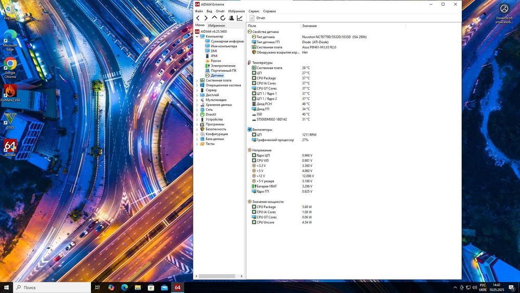Click the Конфигурация tree icon
520x293 pixels.
(202, 134)
